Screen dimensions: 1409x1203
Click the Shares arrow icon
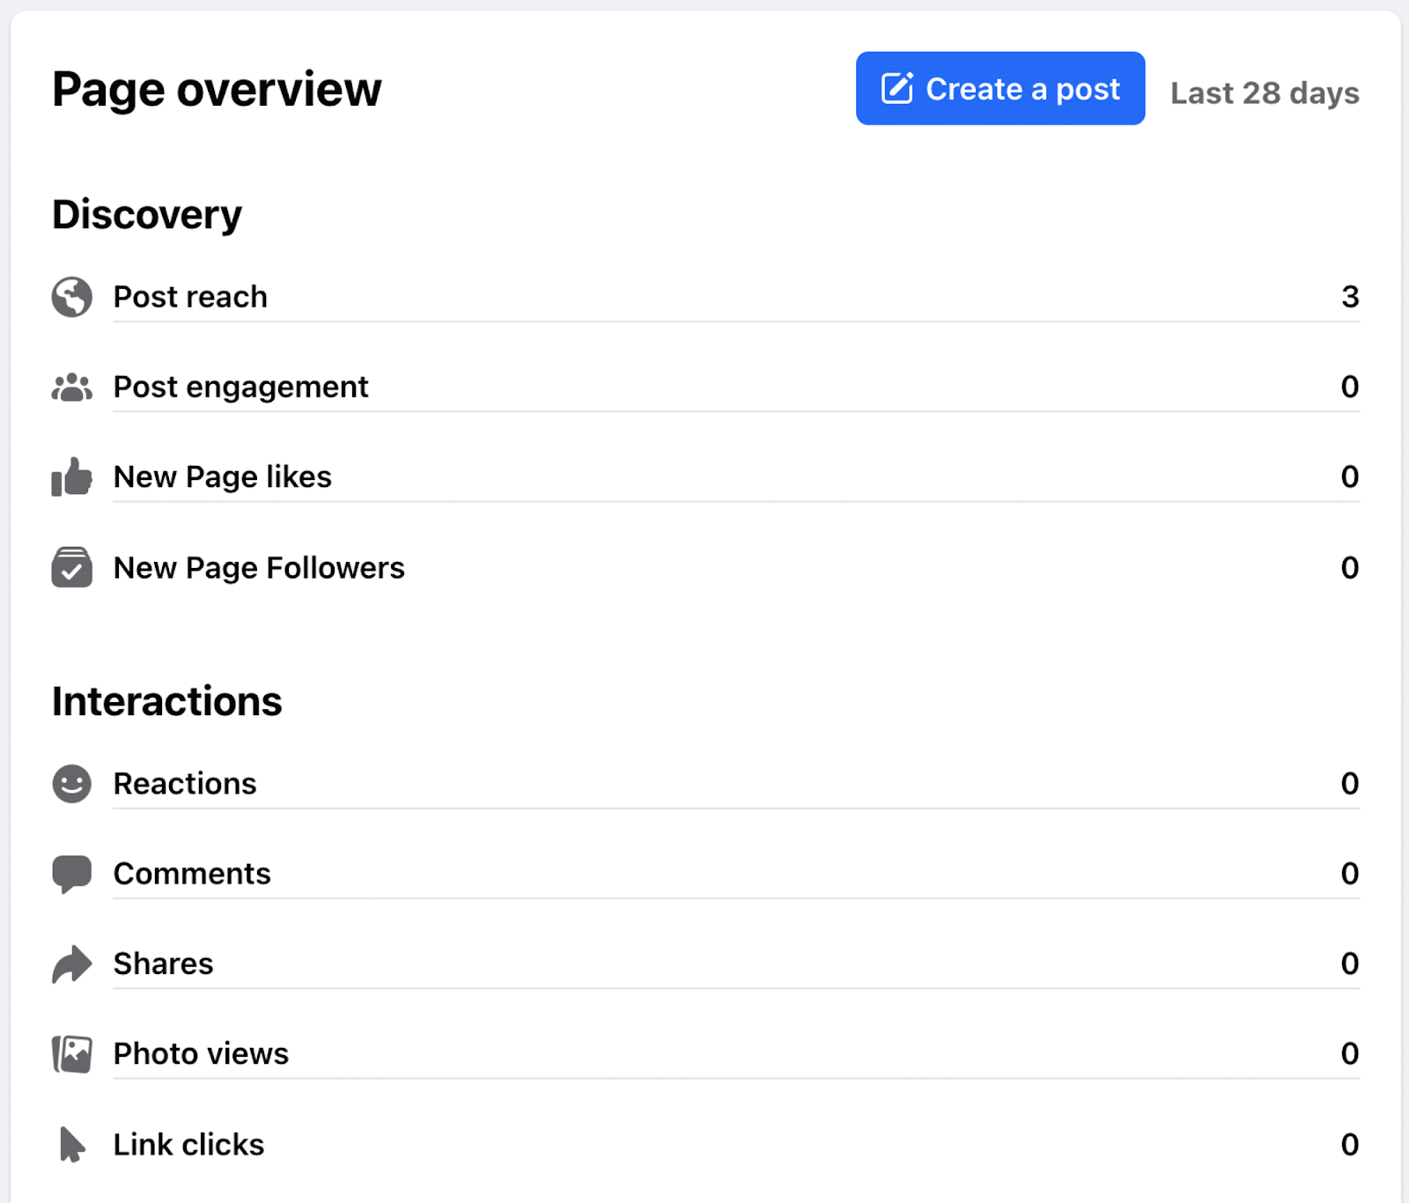pyautogui.click(x=71, y=963)
